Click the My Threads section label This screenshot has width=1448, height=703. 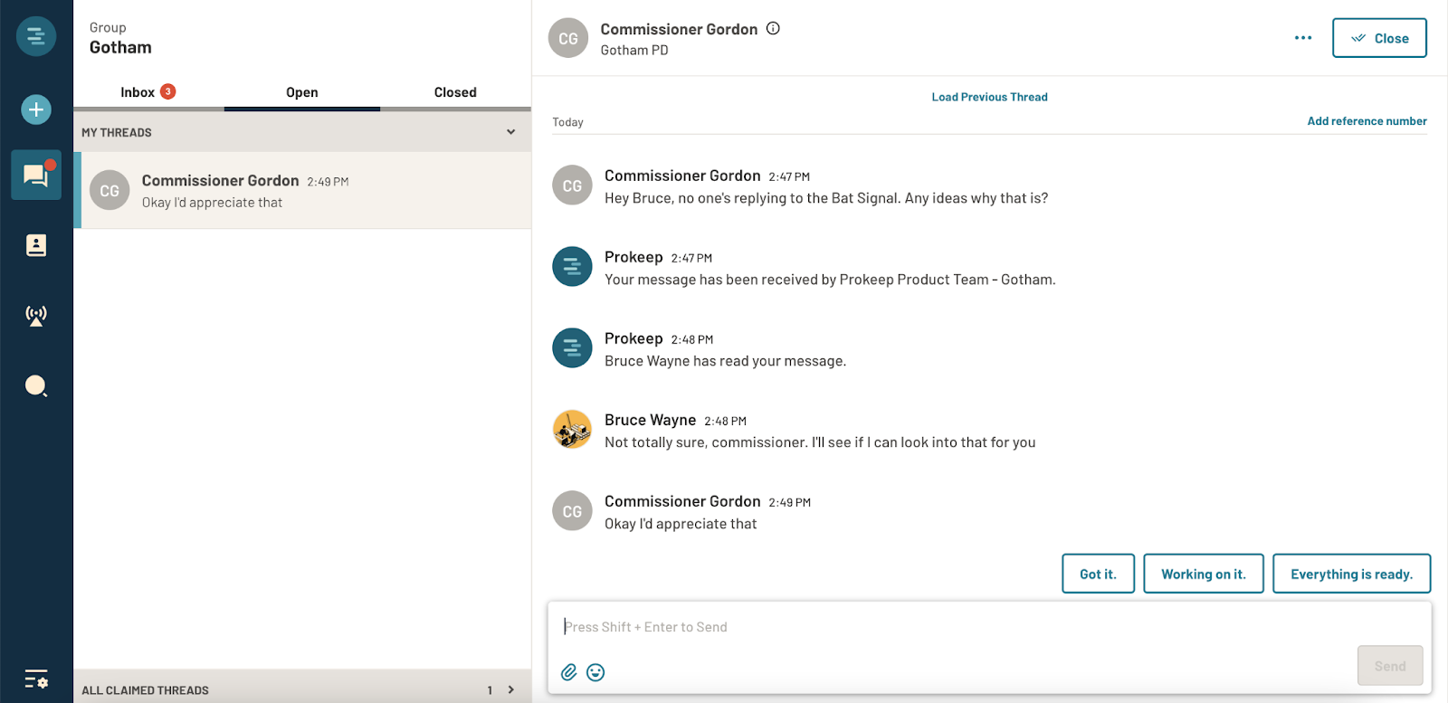[117, 132]
